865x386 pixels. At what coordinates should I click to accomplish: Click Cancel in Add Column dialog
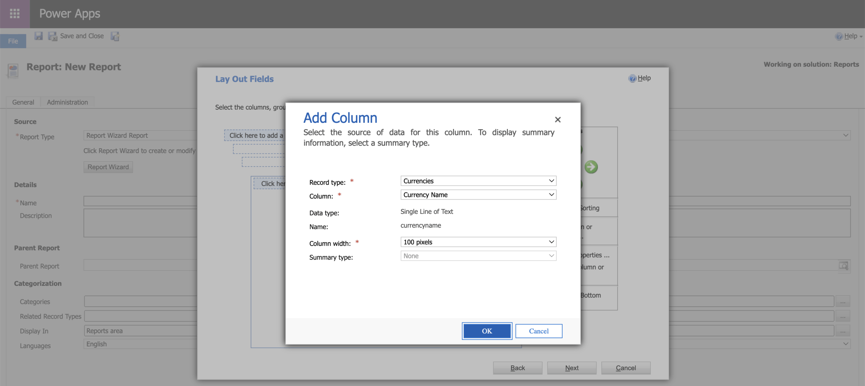(539, 331)
